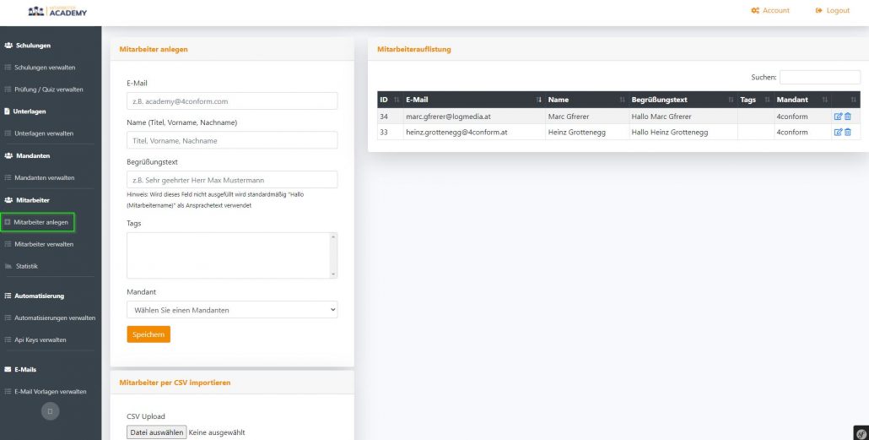Open the Mandant selection dropdown
The width and height of the screenshot is (869, 440).
232,310
